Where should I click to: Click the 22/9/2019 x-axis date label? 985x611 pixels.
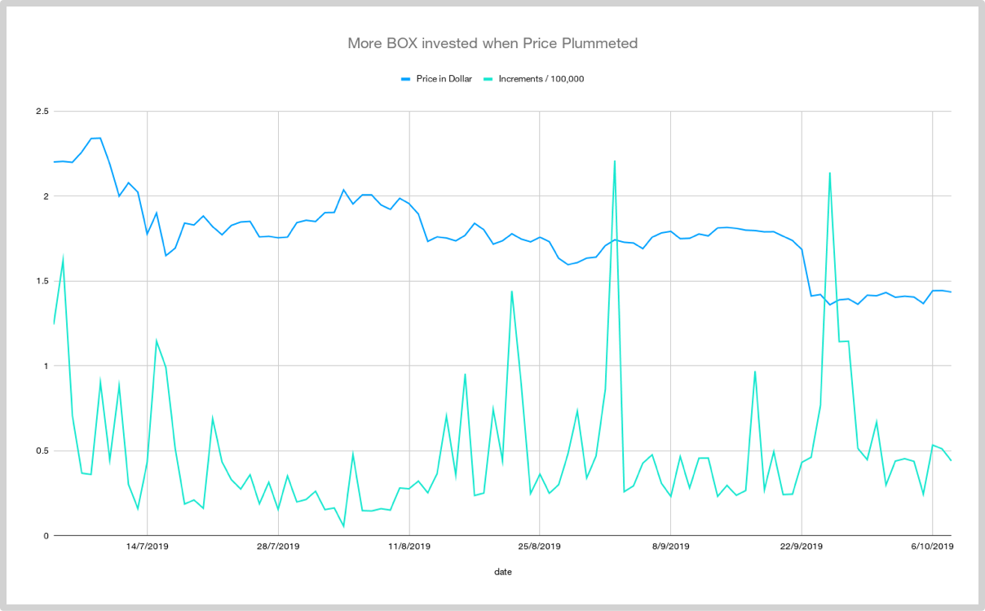(801, 547)
